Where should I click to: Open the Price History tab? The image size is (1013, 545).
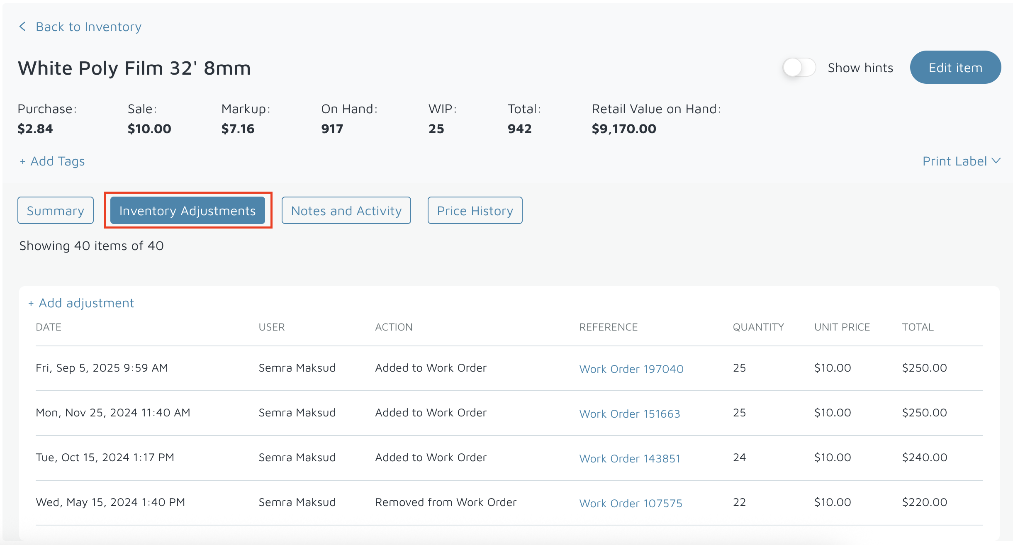475,211
